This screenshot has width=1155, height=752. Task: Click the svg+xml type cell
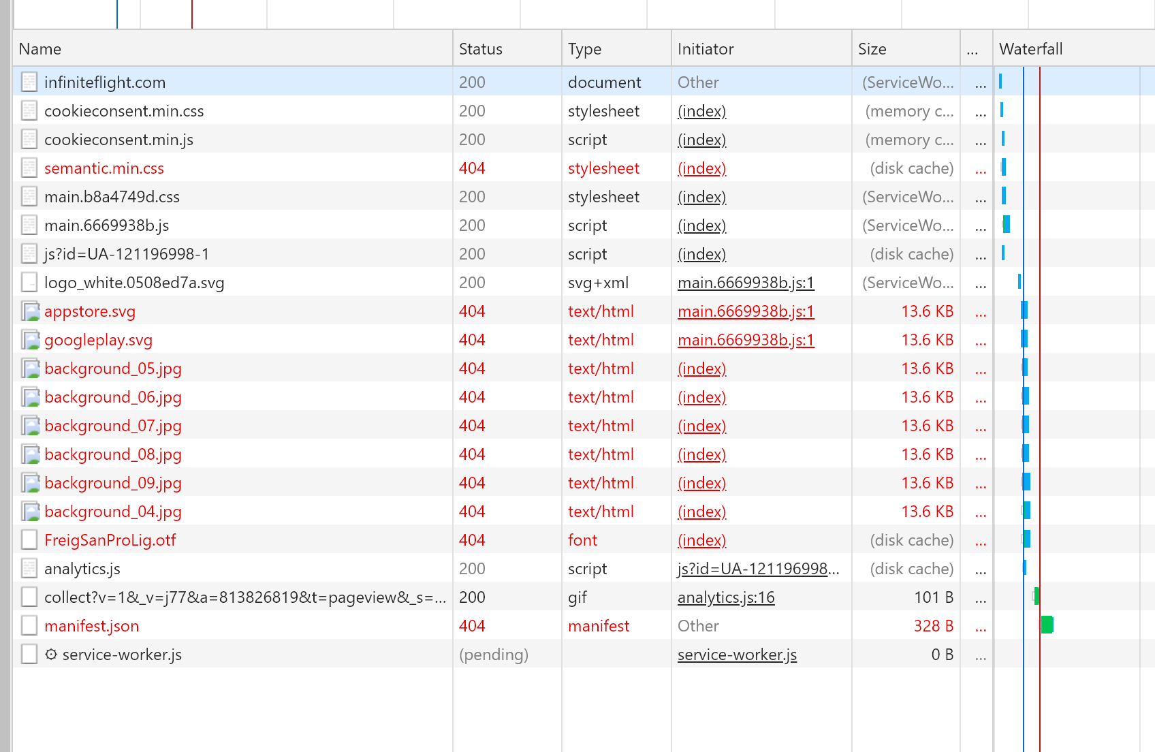pyautogui.click(x=599, y=283)
